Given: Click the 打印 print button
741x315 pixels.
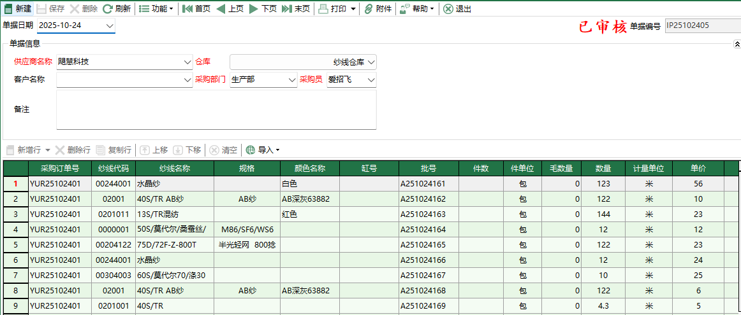Looking at the screenshot, I should [332, 8].
